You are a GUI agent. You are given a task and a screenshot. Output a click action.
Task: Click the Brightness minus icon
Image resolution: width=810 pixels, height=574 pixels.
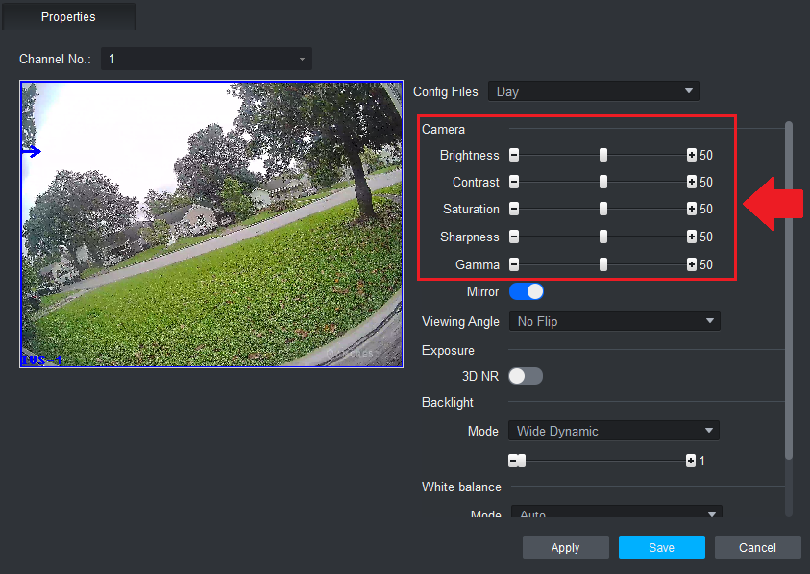(x=514, y=155)
